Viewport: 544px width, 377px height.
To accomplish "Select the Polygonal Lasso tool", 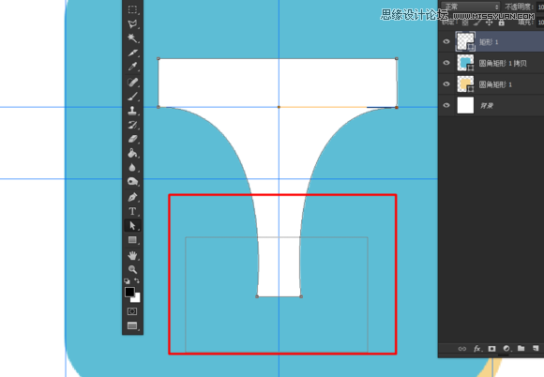I will [x=132, y=23].
